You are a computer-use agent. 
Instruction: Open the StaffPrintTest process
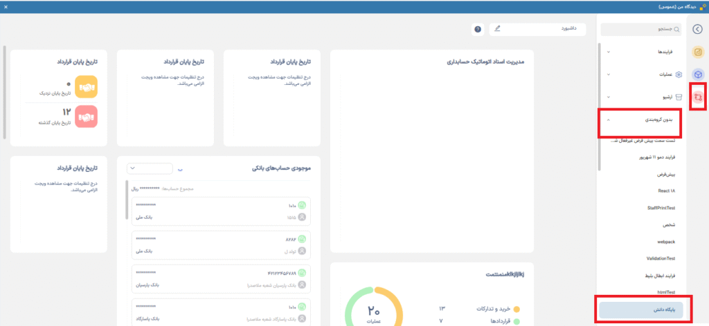coord(661,208)
